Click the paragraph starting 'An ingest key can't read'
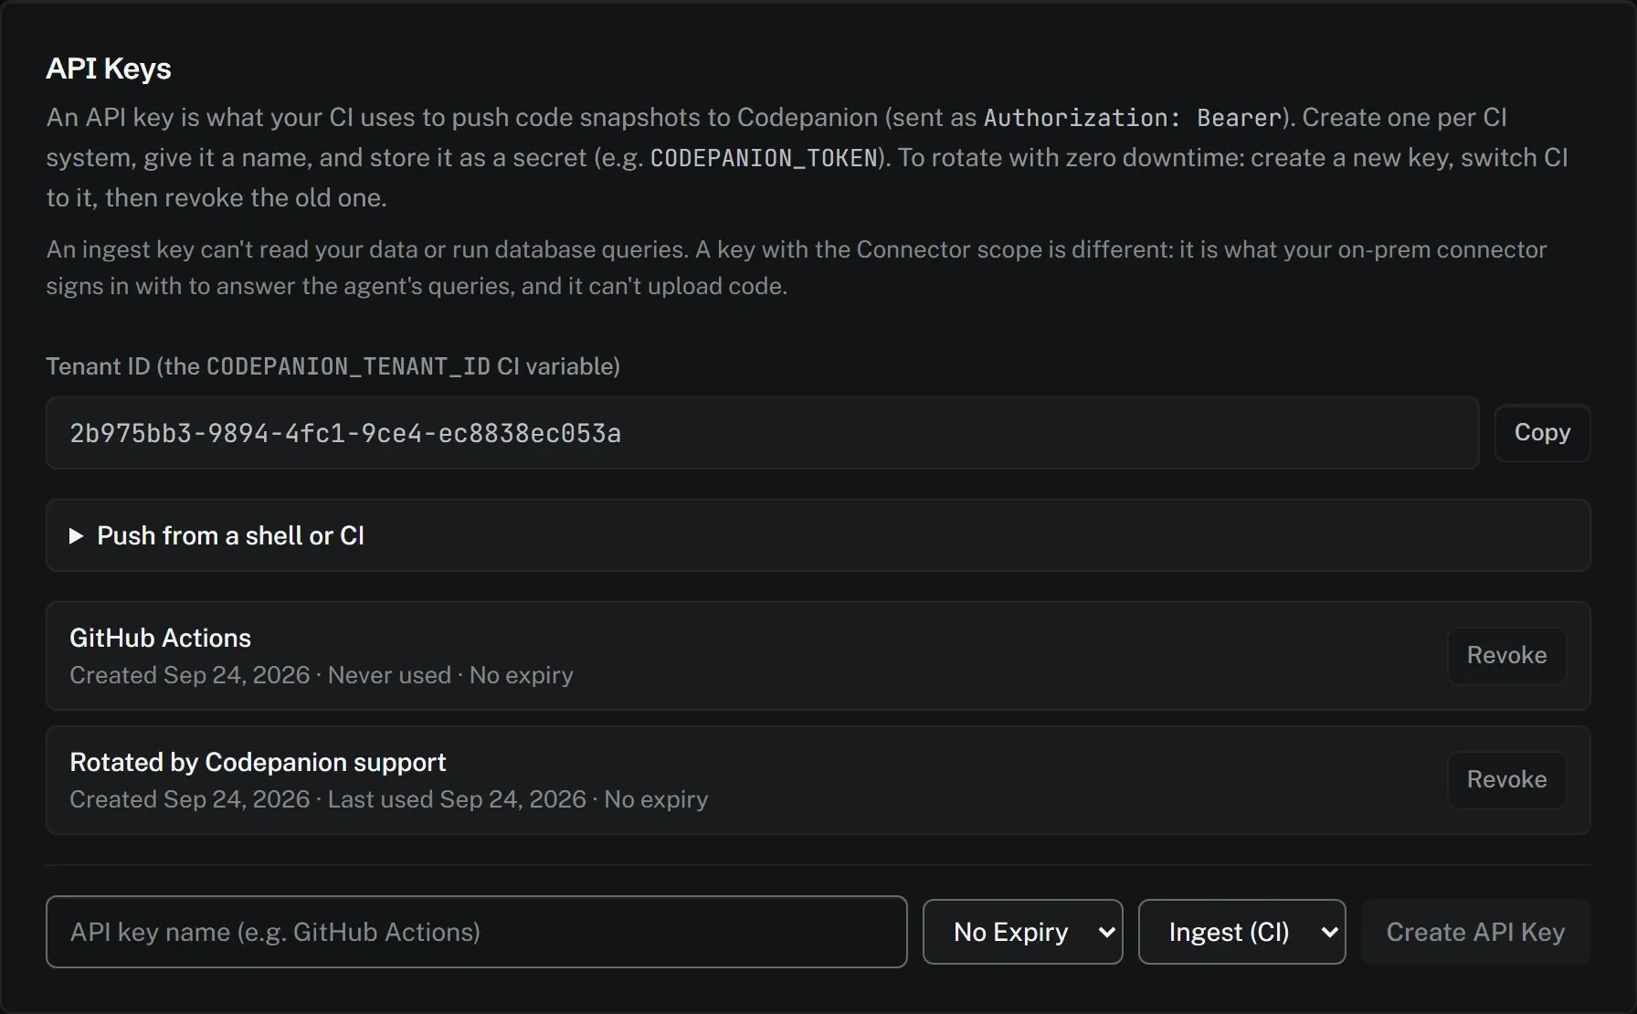 click(797, 268)
